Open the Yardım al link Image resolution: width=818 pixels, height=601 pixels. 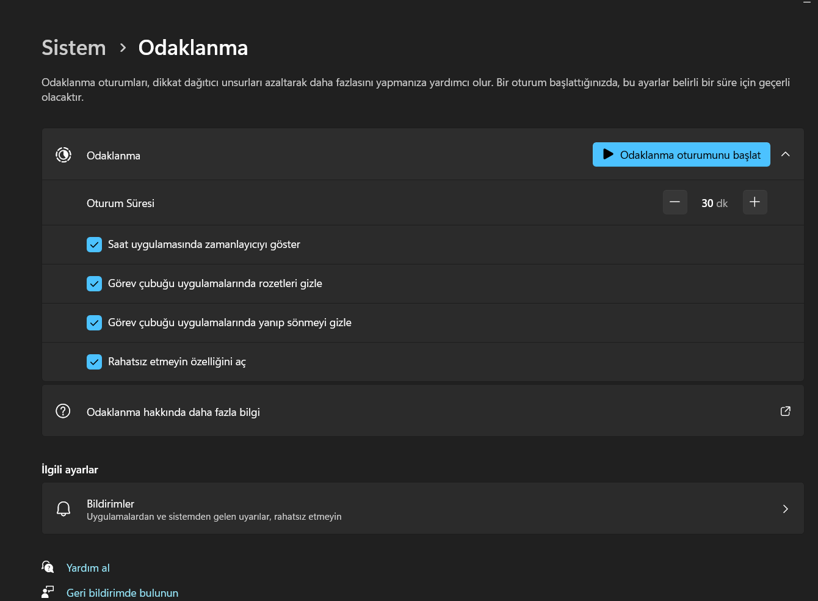(x=88, y=568)
